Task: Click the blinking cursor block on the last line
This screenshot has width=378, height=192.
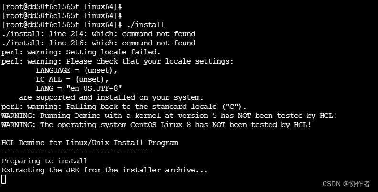Action: click(4, 179)
